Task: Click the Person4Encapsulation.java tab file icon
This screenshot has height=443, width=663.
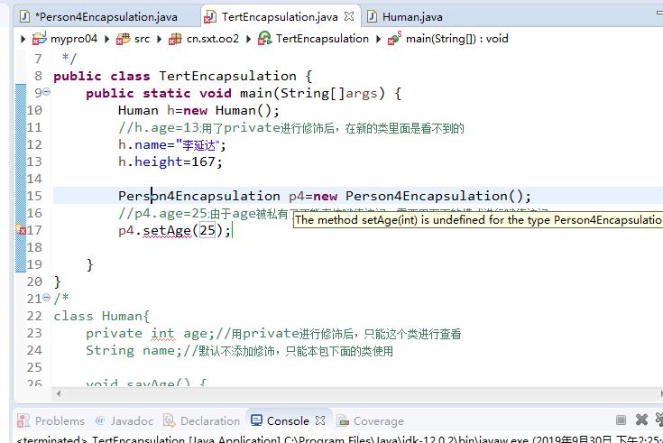Action: [25, 17]
